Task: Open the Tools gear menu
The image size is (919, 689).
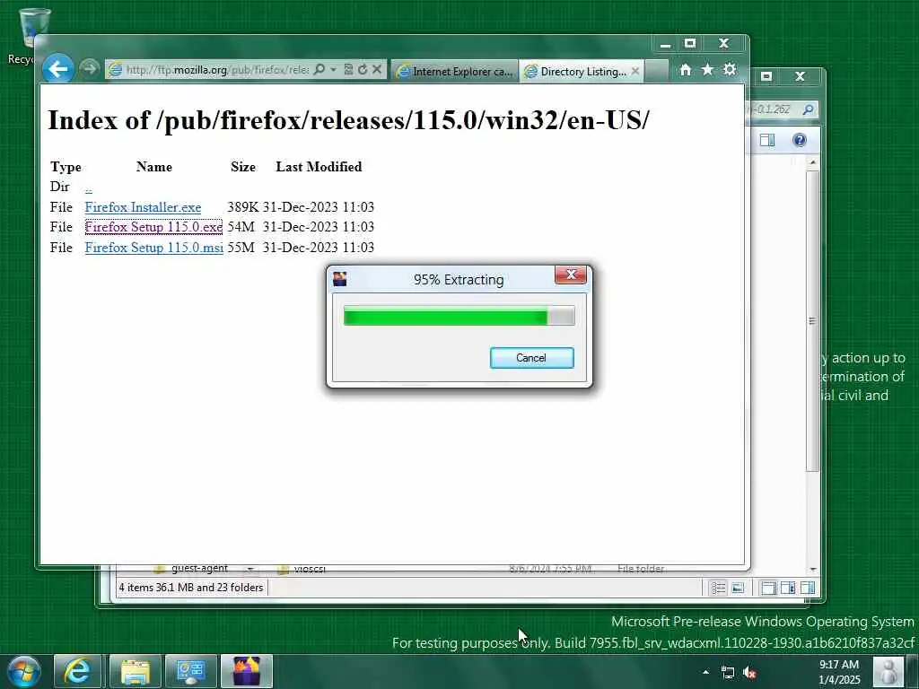Action: tap(730, 70)
